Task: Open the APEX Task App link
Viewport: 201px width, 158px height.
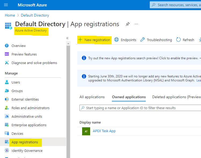Action: [x=104, y=131]
